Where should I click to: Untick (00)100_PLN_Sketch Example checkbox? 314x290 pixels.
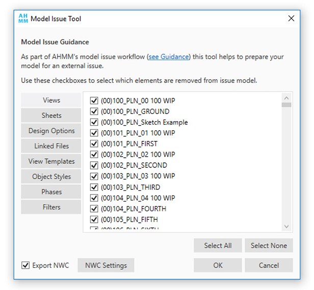coord(94,122)
